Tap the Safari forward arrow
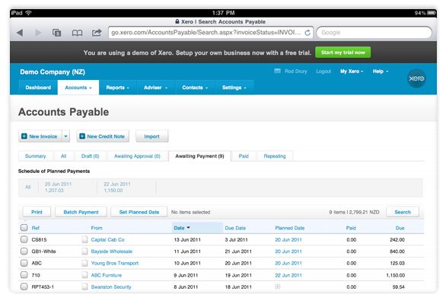The image size is (446, 301). [38, 33]
